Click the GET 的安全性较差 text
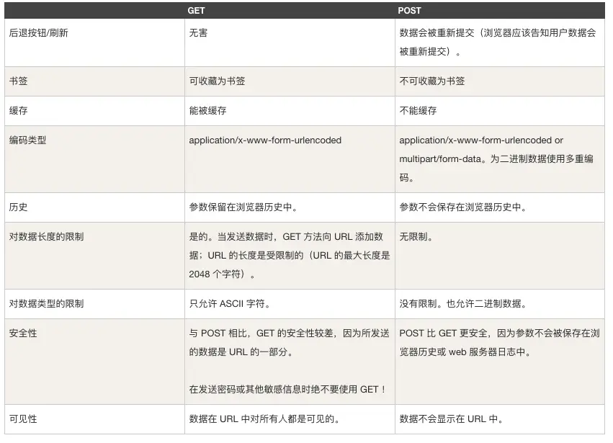613x443 pixels. [x=290, y=342]
